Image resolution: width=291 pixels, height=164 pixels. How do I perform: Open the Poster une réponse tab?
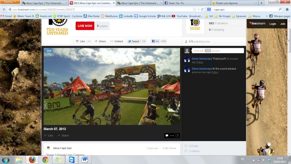click(x=235, y=3)
